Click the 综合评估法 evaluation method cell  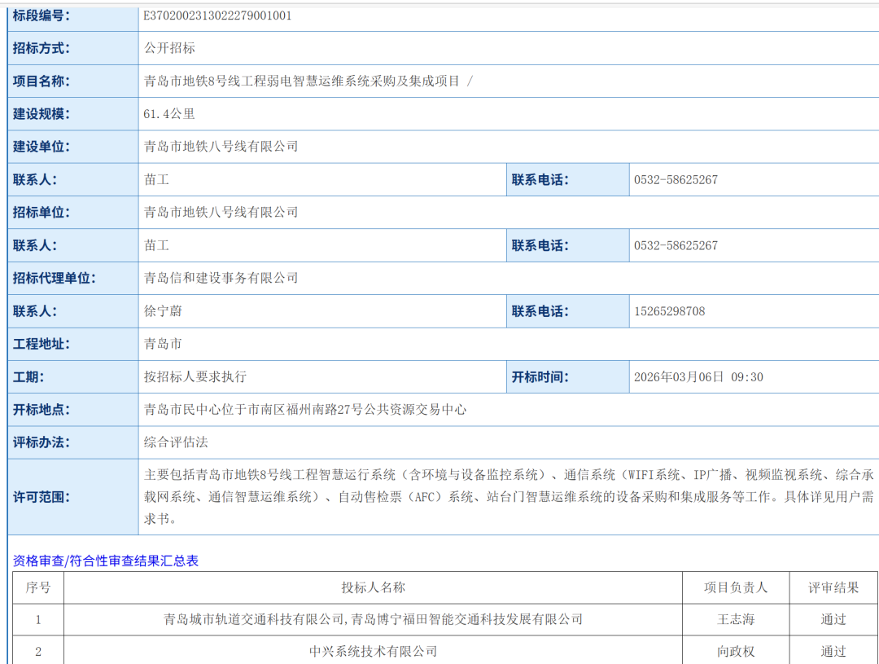168,442
